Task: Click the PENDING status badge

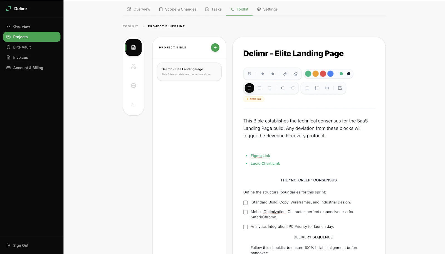Action: click(x=254, y=99)
